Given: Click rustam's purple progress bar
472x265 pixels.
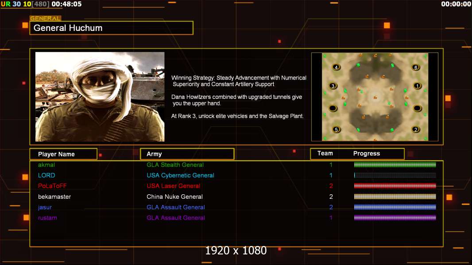Looking at the screenshot, I should pos(395,218).
